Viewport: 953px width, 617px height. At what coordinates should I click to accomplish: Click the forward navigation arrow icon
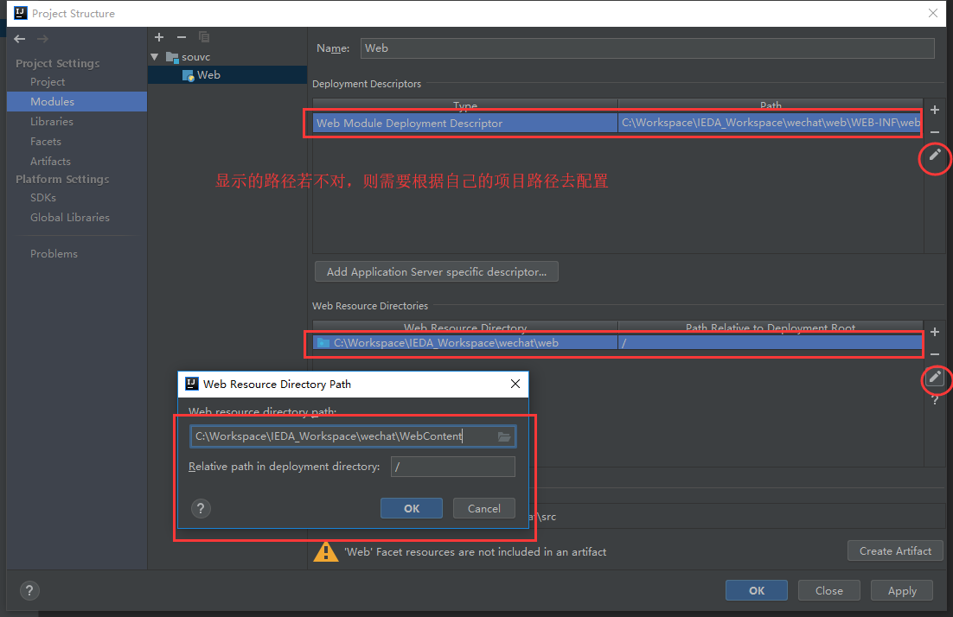(x=42, y=39)
